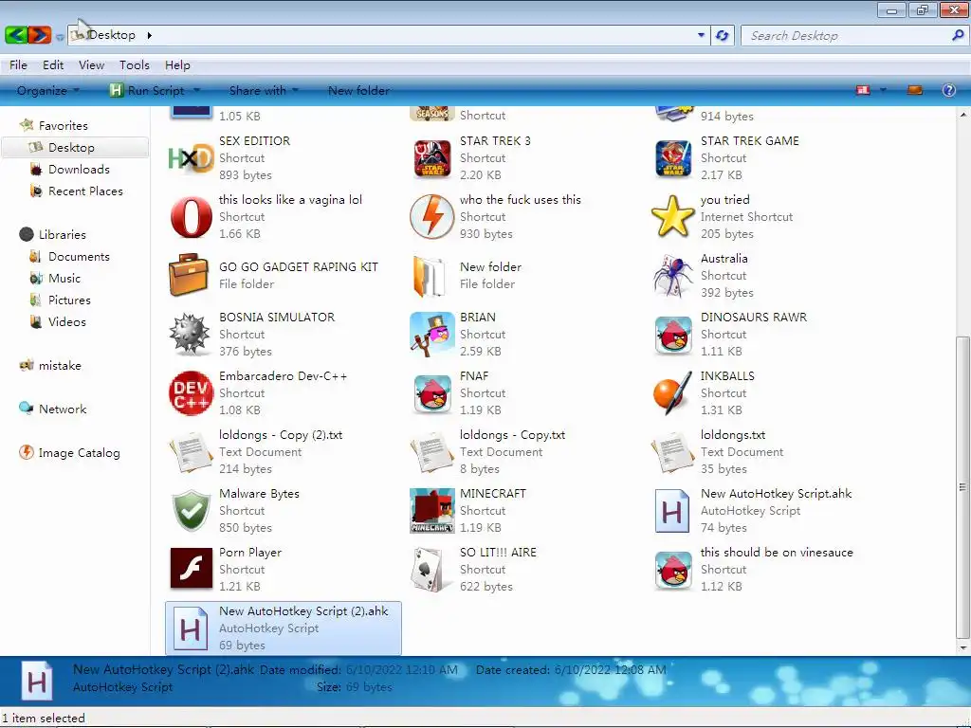Expand the Organize dropdown

tap(48, 90)
